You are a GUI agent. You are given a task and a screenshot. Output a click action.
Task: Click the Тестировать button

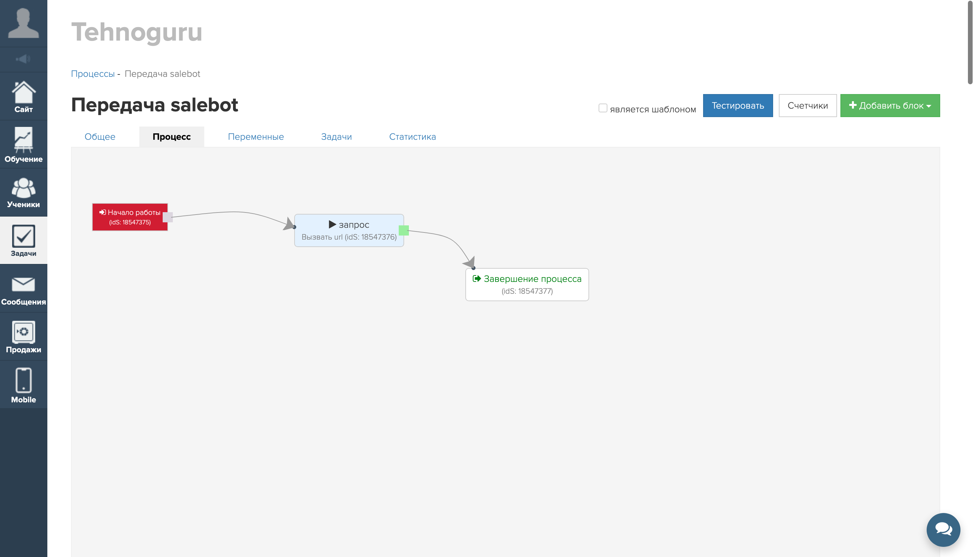coord(738,106)
